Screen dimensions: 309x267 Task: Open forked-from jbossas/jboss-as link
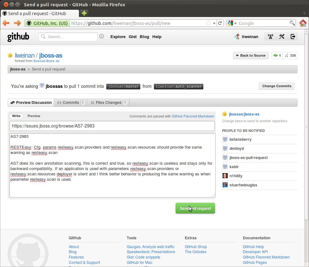click(46, 61)
